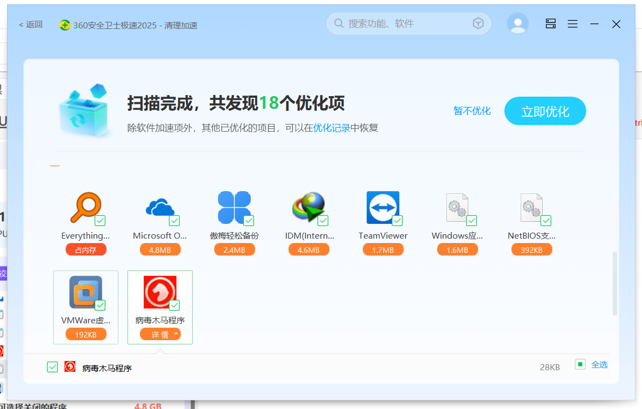The image size is (642, 409).
Task: Click the magnifier icon in search box
Action: point(339,23)
